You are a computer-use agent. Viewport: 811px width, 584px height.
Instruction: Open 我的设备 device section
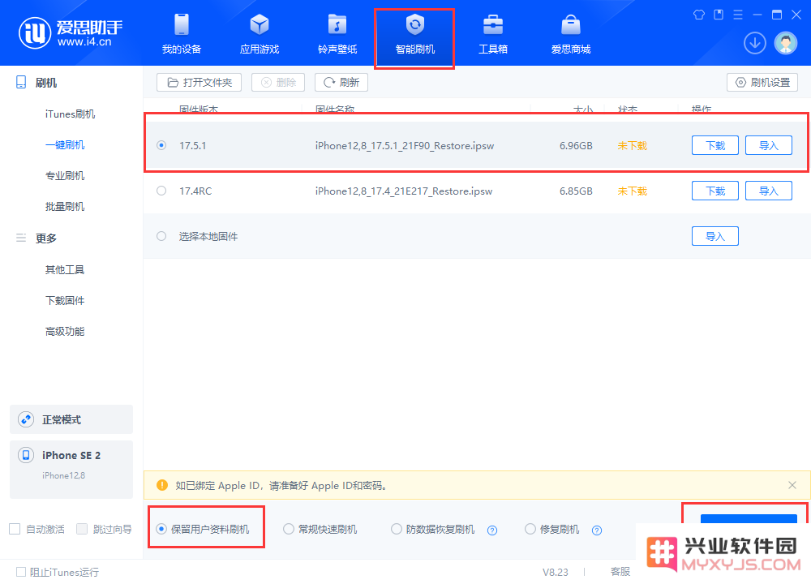click(181, 34)
